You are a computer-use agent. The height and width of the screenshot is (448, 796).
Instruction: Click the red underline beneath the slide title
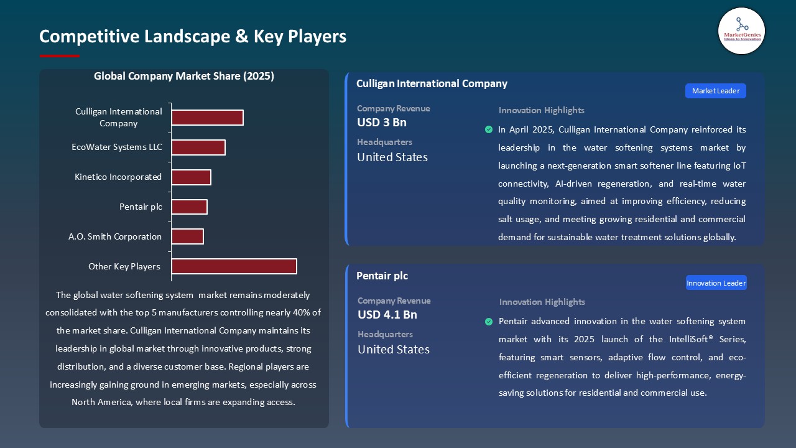pos(60,56)
